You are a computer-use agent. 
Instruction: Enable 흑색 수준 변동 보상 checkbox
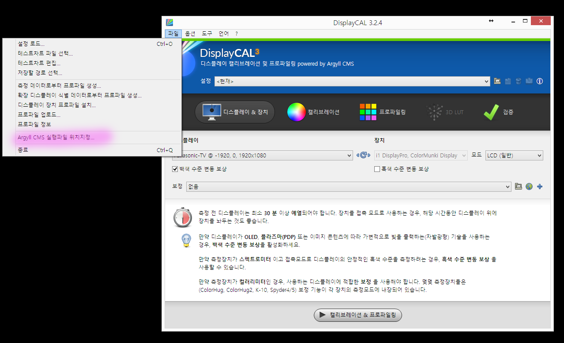[377, 169]
